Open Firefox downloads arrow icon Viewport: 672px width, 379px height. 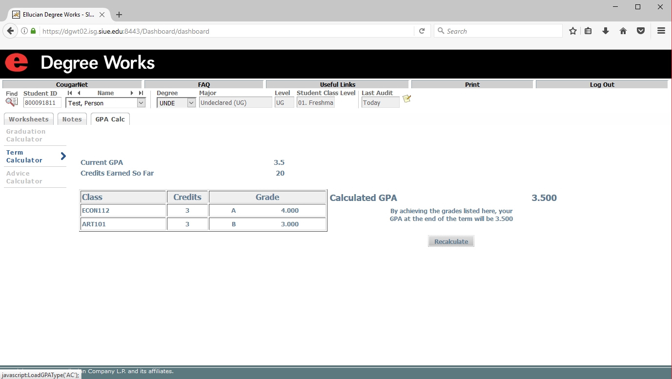(606, 31)
